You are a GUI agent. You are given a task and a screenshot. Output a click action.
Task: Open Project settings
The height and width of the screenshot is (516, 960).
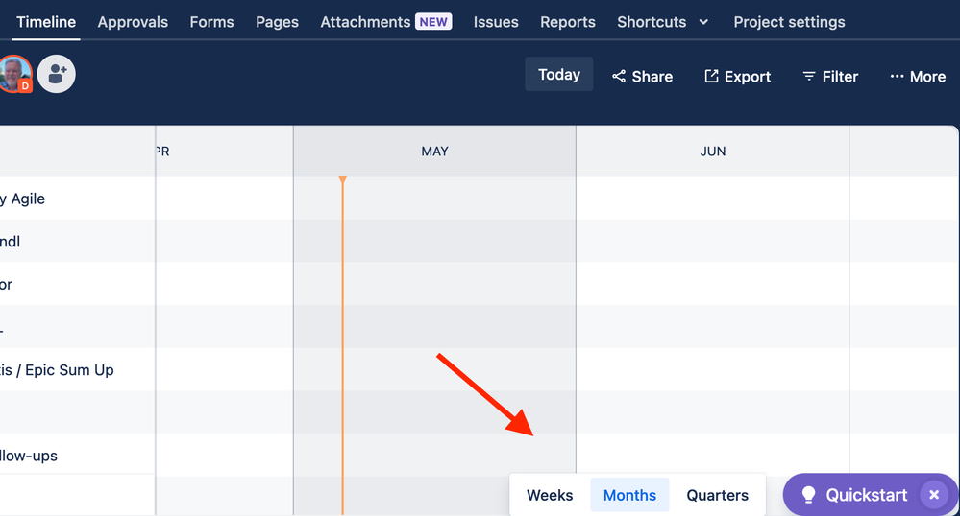pos(789,22)
